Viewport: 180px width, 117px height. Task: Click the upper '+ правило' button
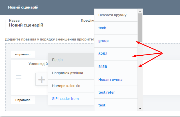click(23, 54)
